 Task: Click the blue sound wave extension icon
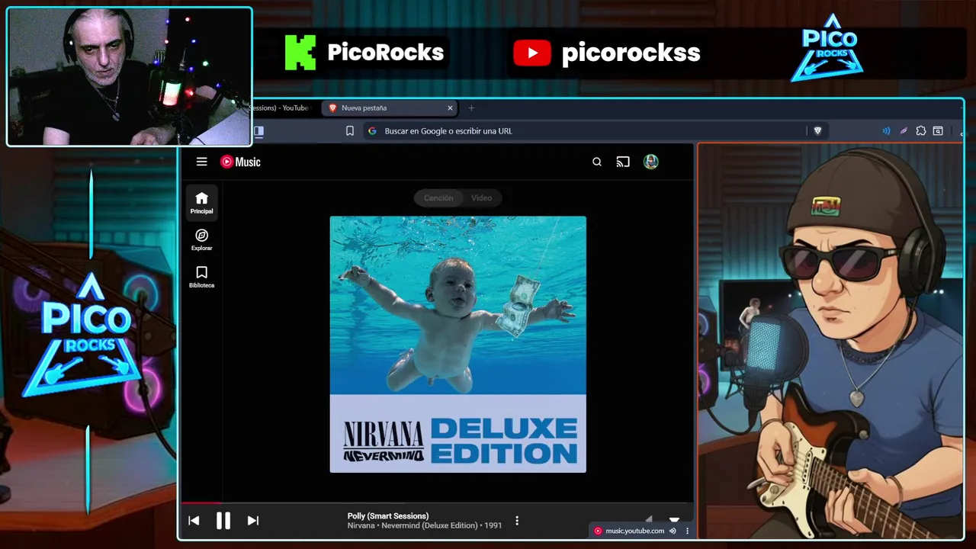(x=886, y=131)
